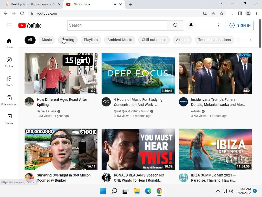The width and height of the screenshot is (262, 197).
Task: Click into the YouTube Search field
Action: [x=118, y=25]
